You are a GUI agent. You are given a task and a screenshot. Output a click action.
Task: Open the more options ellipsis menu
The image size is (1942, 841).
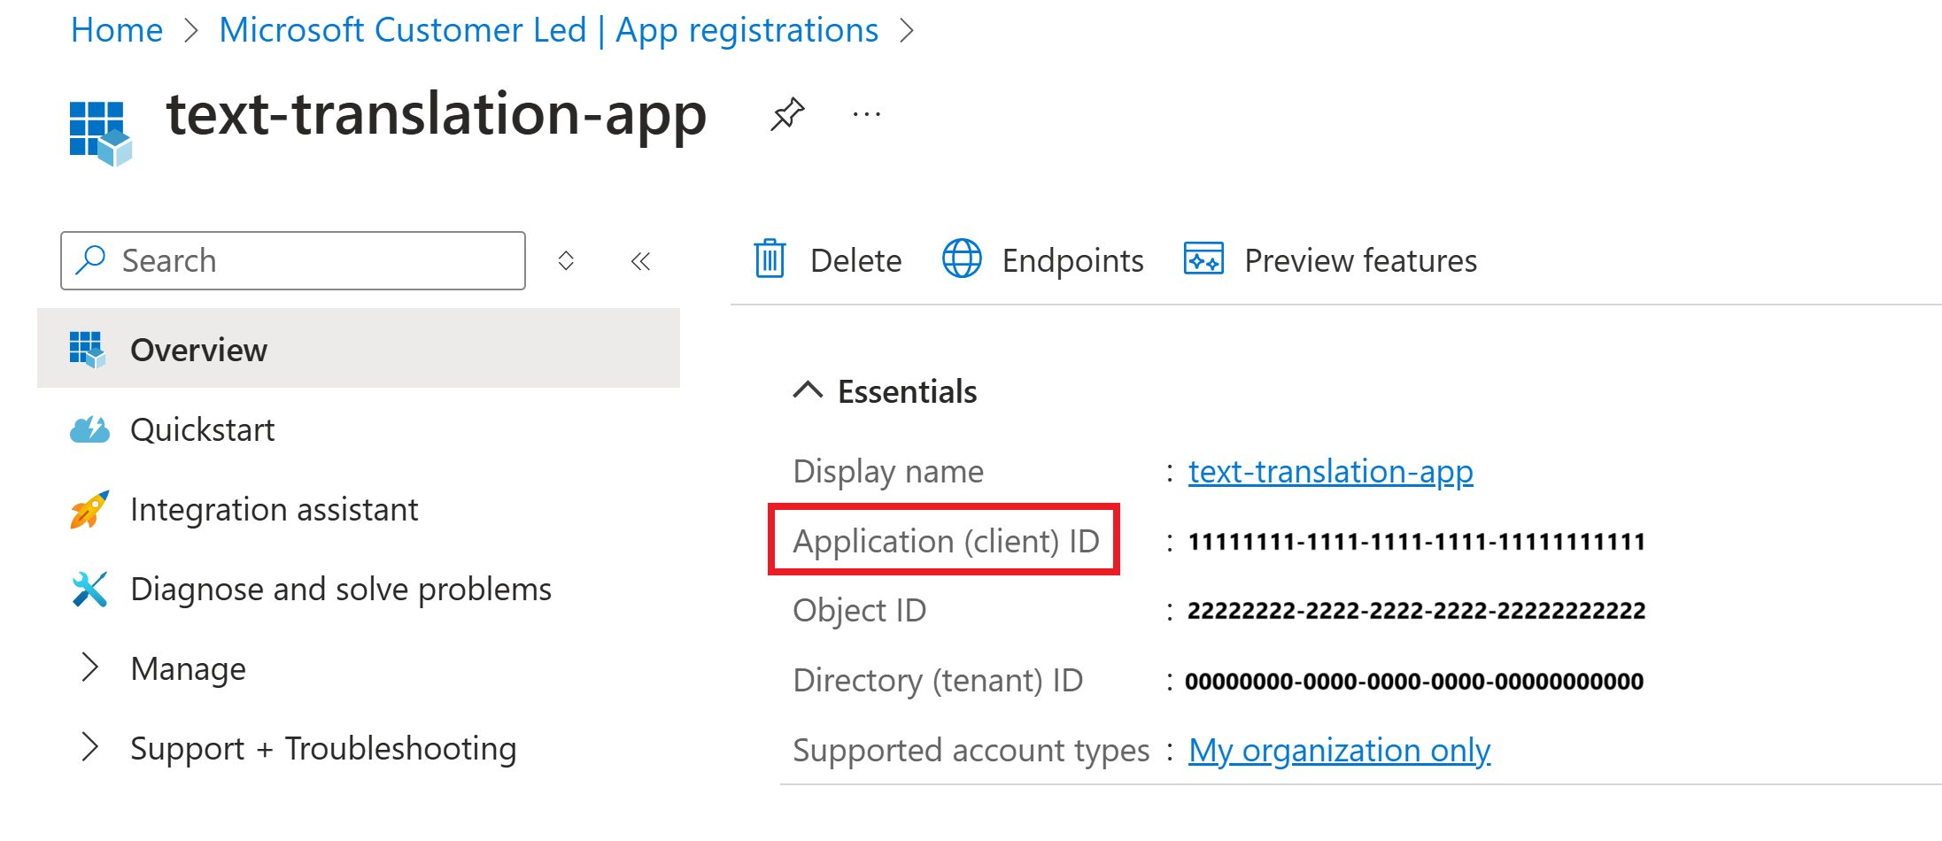click(866, 114)
